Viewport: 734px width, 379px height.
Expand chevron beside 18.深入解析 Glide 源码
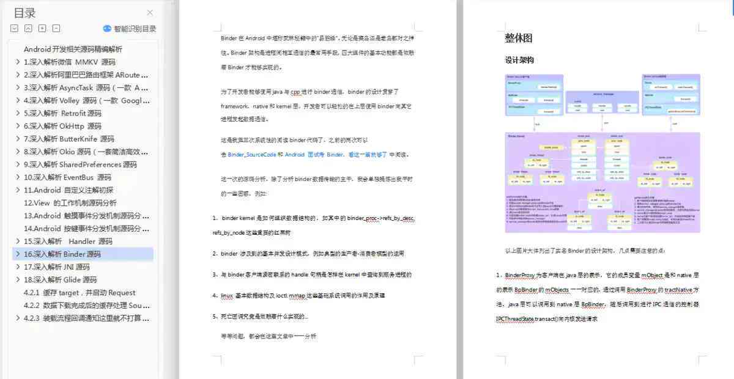(x=17, y=279)
